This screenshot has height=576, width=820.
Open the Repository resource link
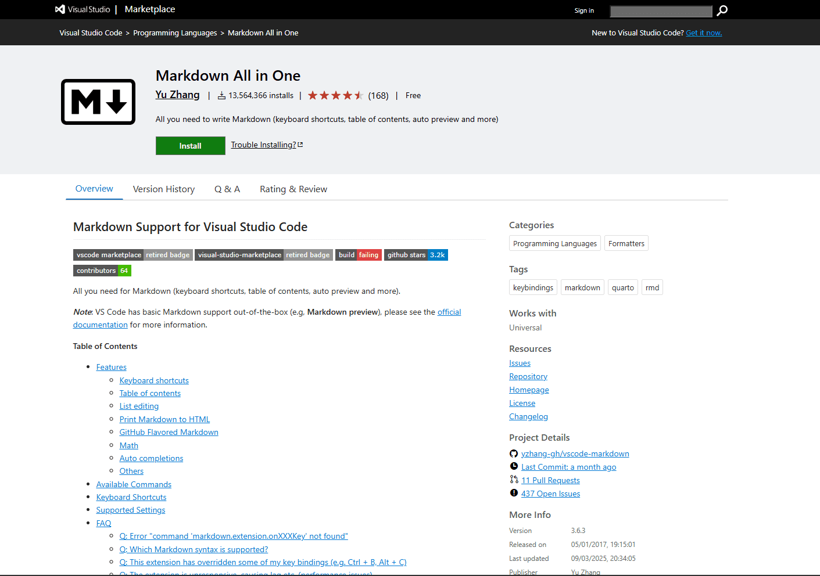[528, 376]
